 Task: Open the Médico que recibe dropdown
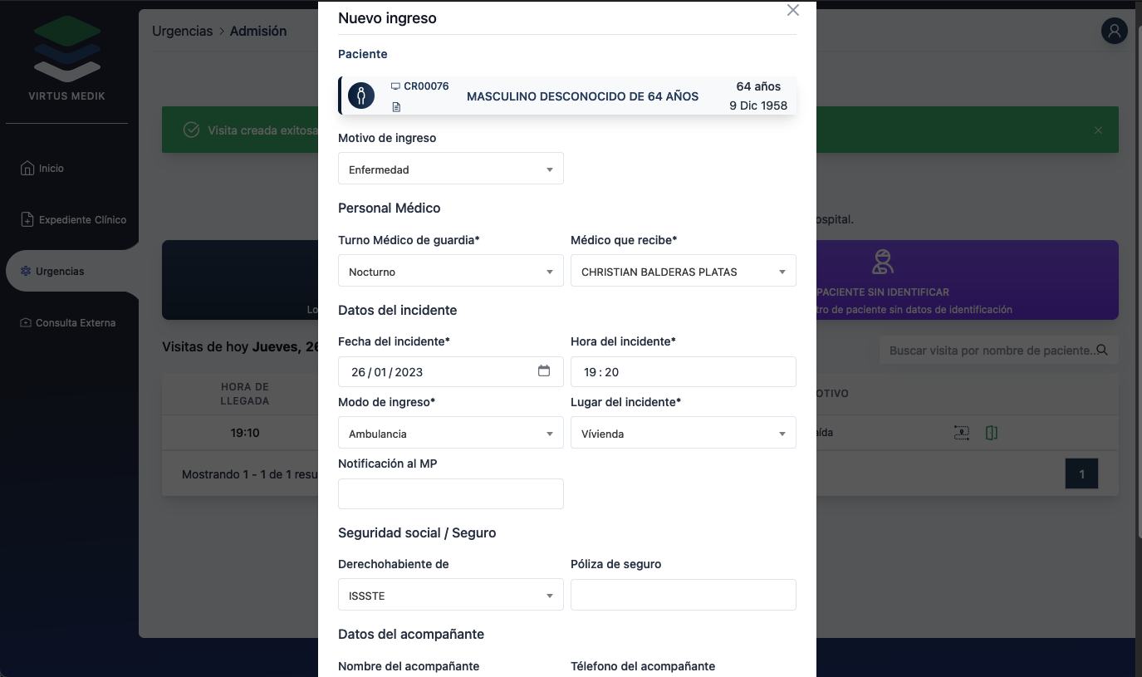coord(683,272)
